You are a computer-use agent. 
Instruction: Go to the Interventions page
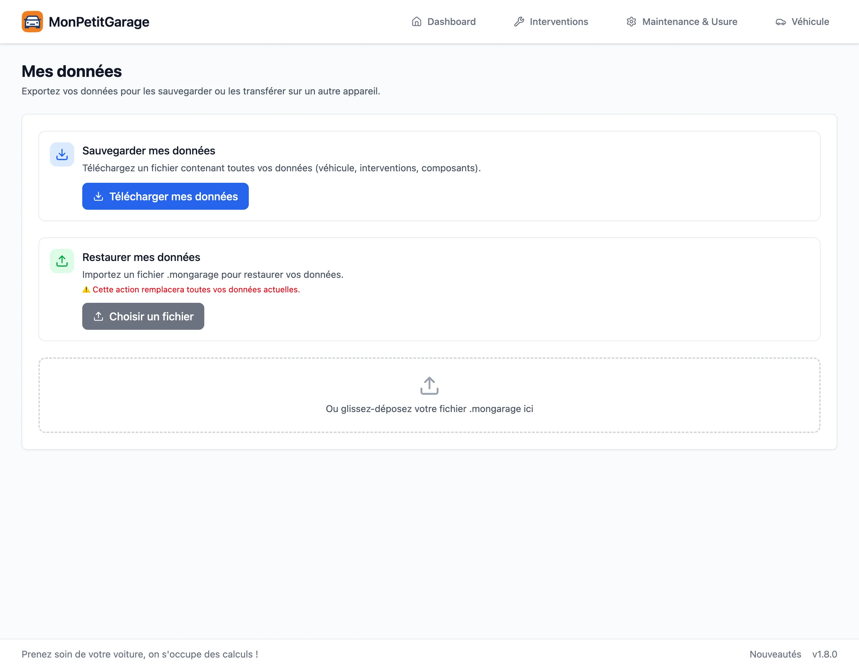tap(559, 22)
